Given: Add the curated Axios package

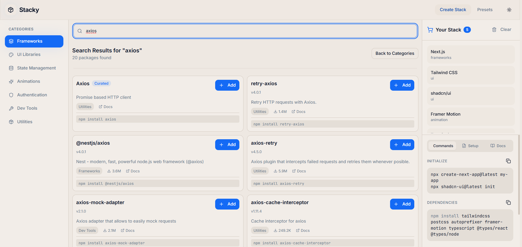Looking at the screenshot, I should click(227, 85).
